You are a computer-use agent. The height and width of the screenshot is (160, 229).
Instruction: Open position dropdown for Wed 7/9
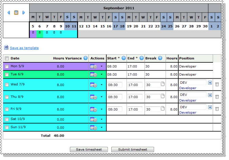pos(210,83)
